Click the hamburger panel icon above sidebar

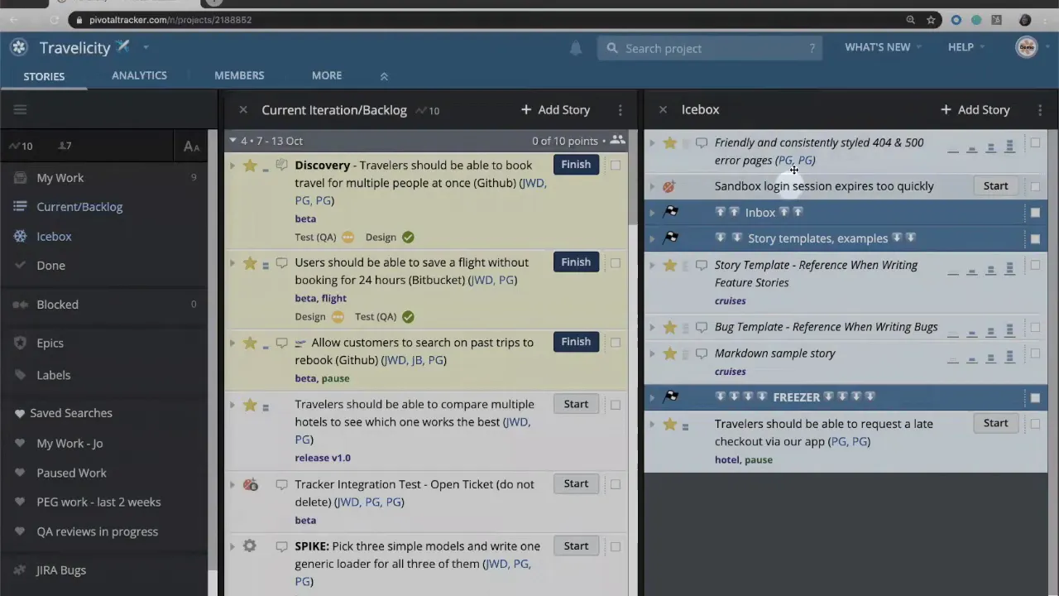20,108
